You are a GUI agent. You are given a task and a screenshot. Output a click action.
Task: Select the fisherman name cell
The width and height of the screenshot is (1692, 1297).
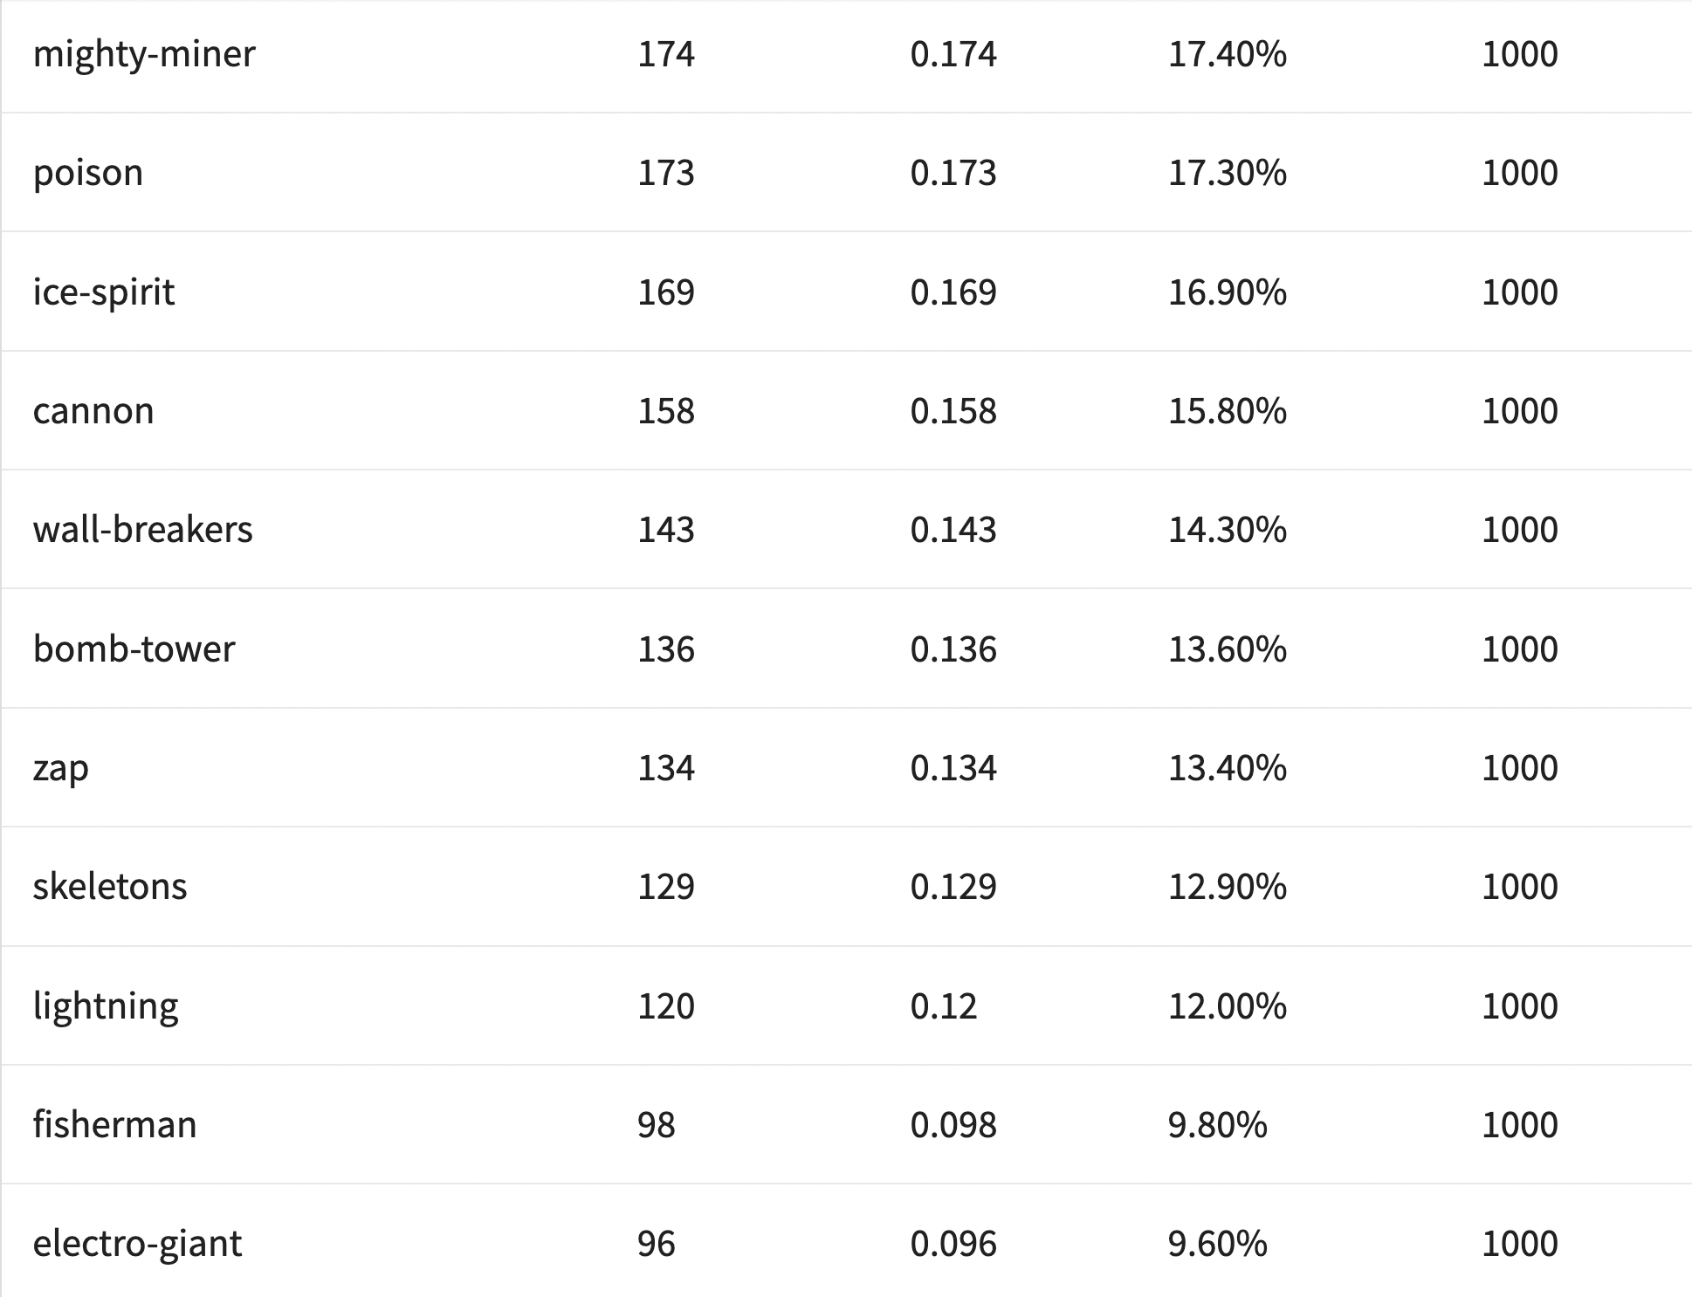tap(115, 1125)
